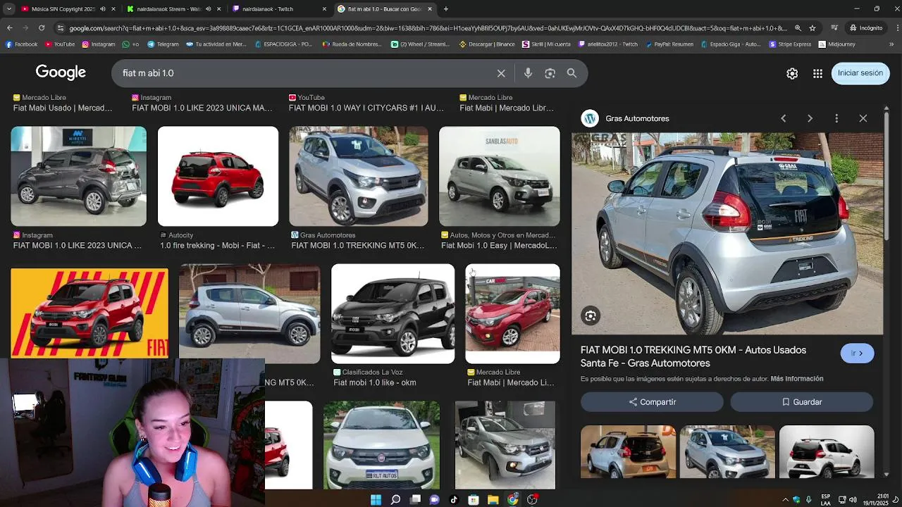The height and width of the screenshot is (507, 902).
Task: Search inside image with Lens overlay button
Action: (591, 316)
